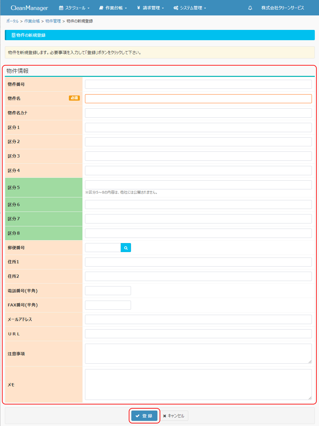Focus the 住所2 input field

pyautogui.click(x=198, y=276)
